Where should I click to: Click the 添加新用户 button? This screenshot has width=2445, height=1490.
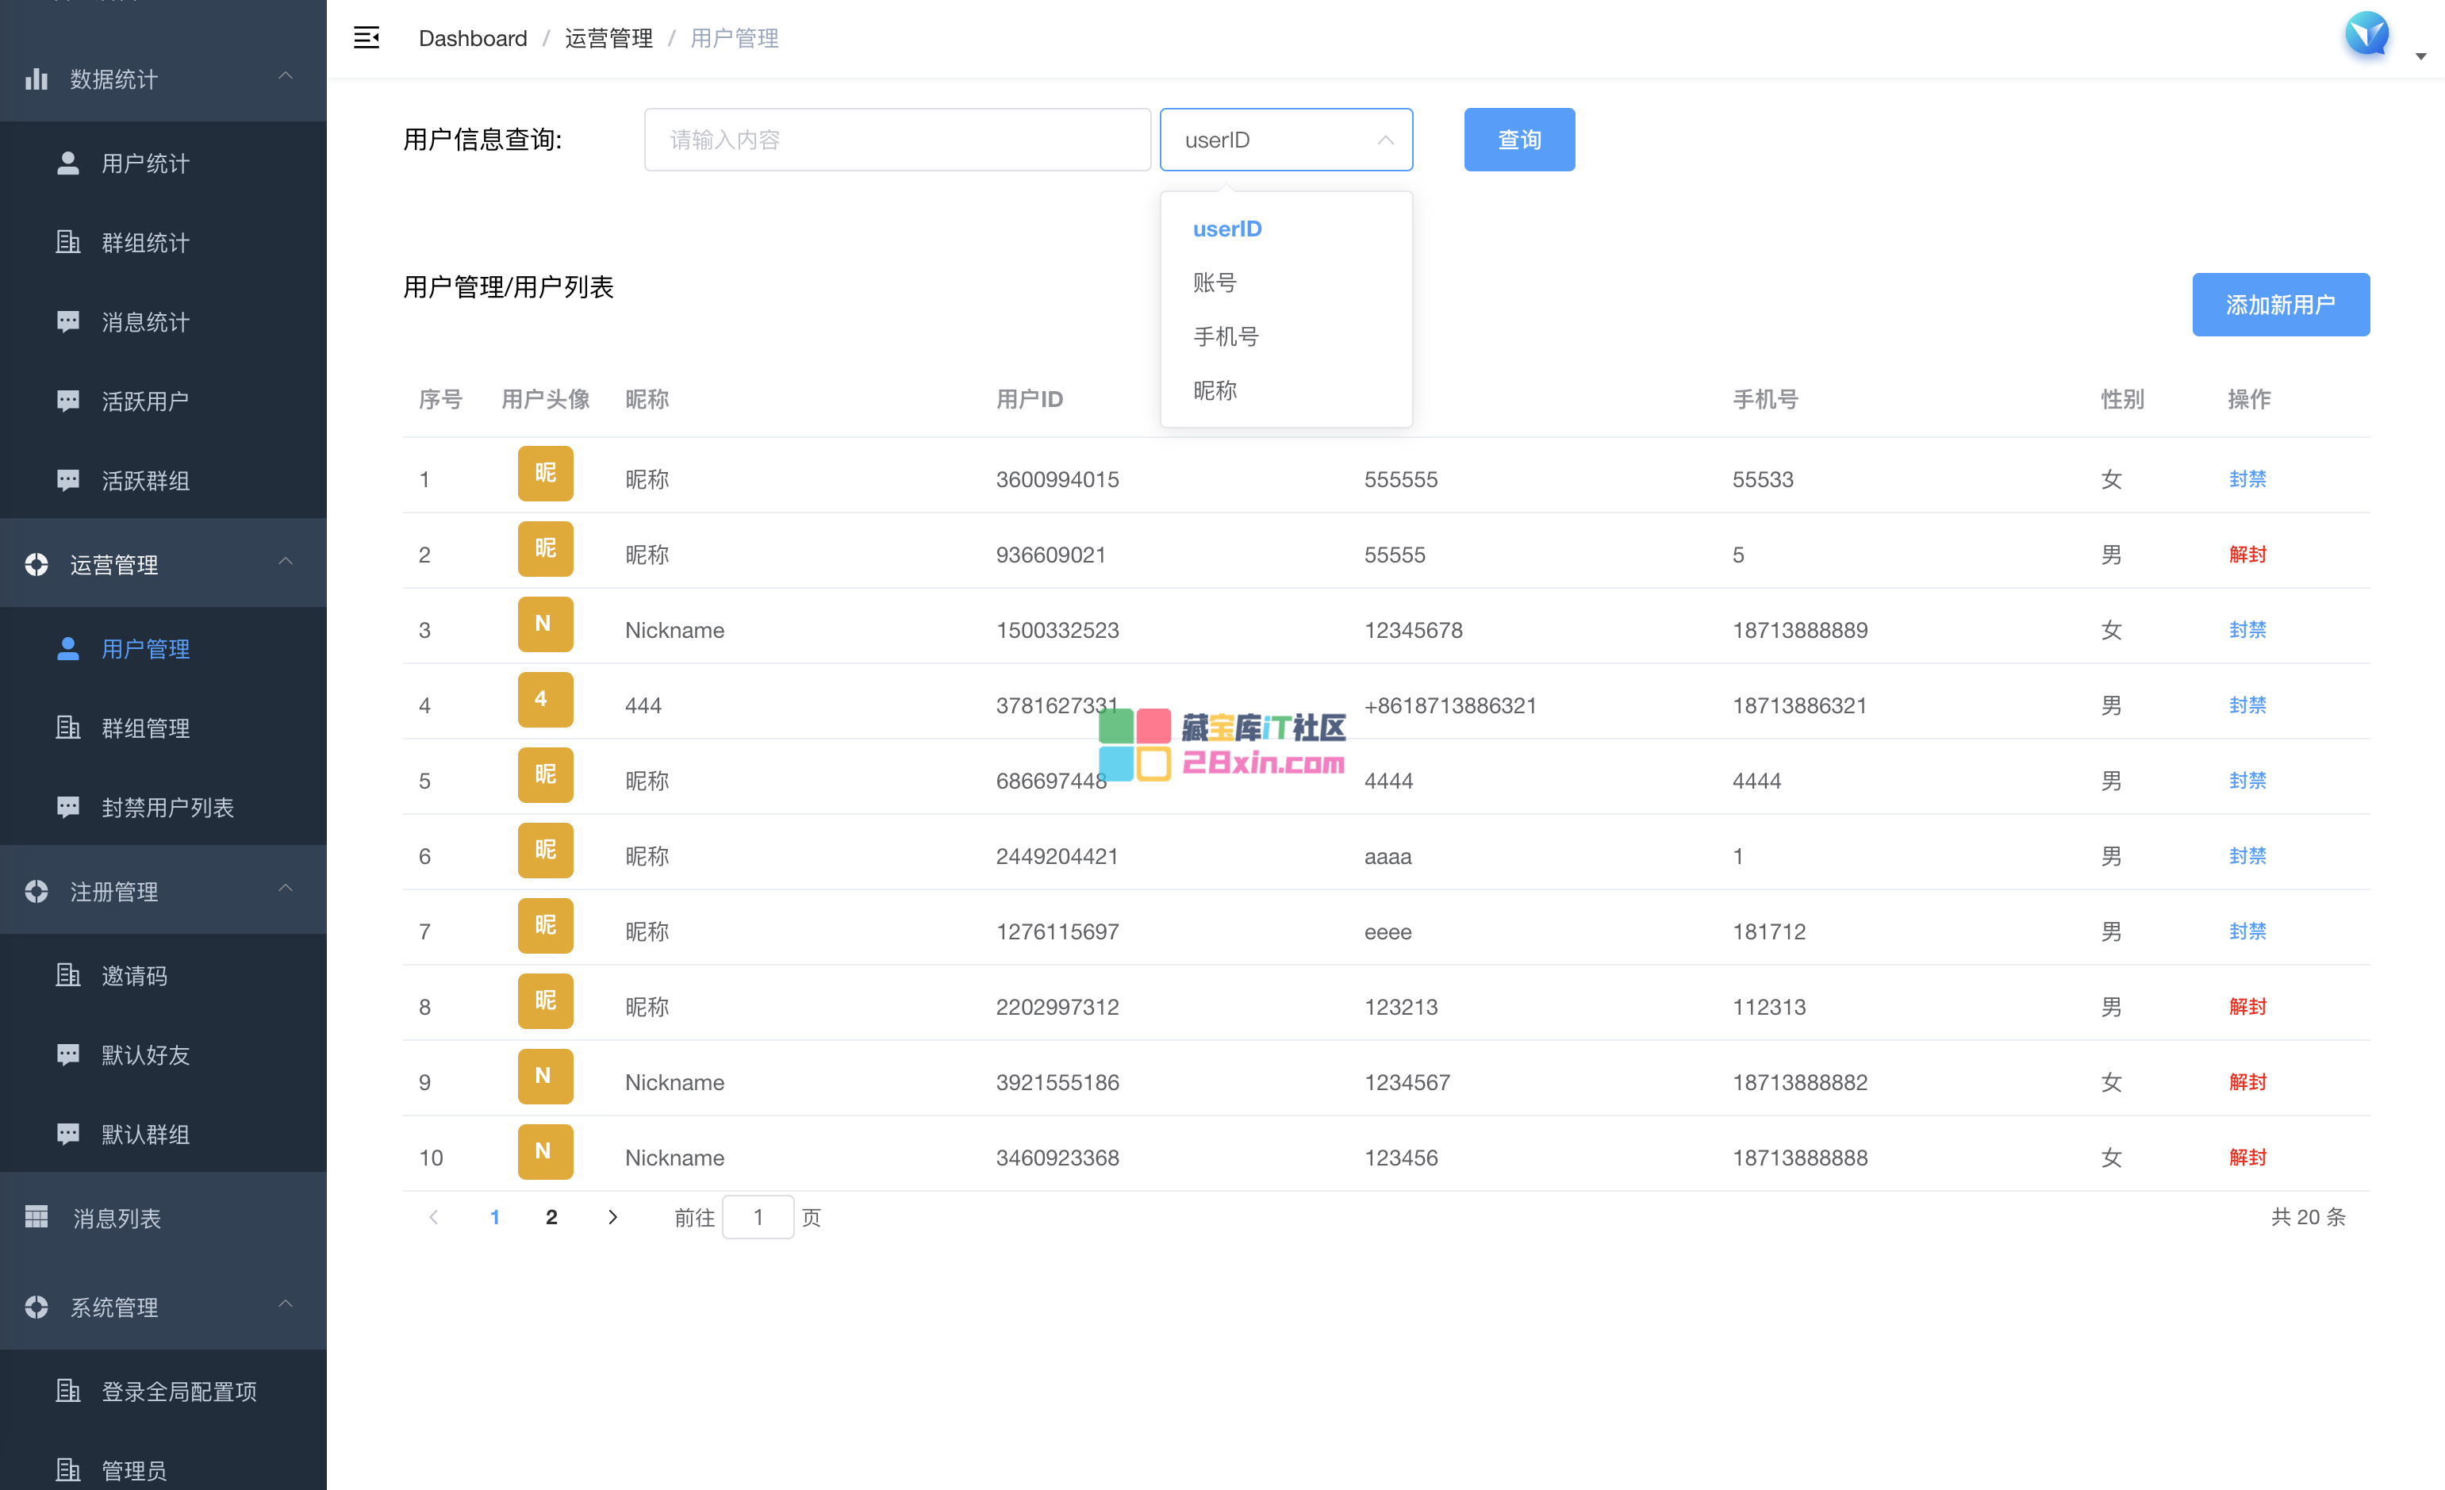coord(2279,305)
